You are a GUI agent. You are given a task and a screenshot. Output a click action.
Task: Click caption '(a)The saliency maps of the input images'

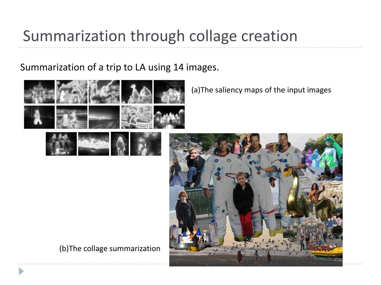261,90
